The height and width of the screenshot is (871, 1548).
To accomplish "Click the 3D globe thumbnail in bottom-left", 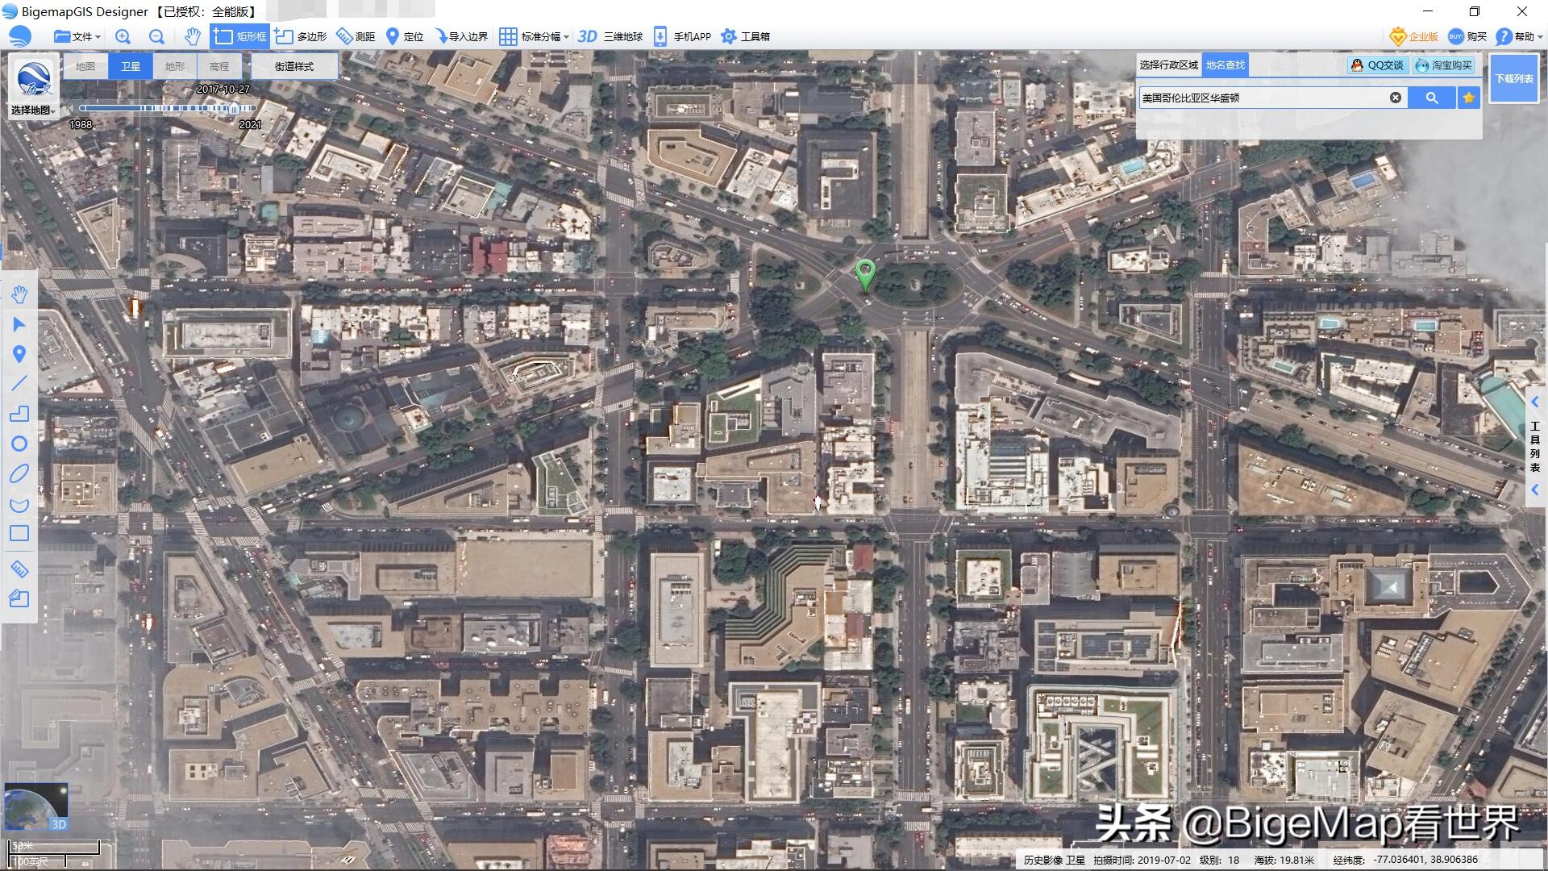I will pos(35,806).
